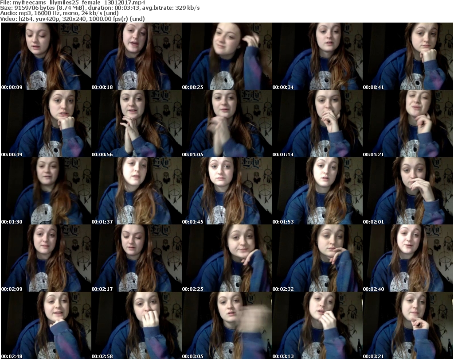Open the frame at timestamp 00:02:32
Viewport: 454px width, 359px height.
click(317, 258)
